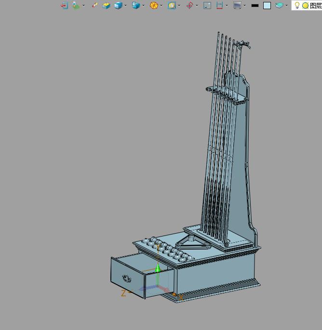322x330 pixels.
Task: Click the small window layout icon
Action: pyautogui.click(x=207, y=5)
